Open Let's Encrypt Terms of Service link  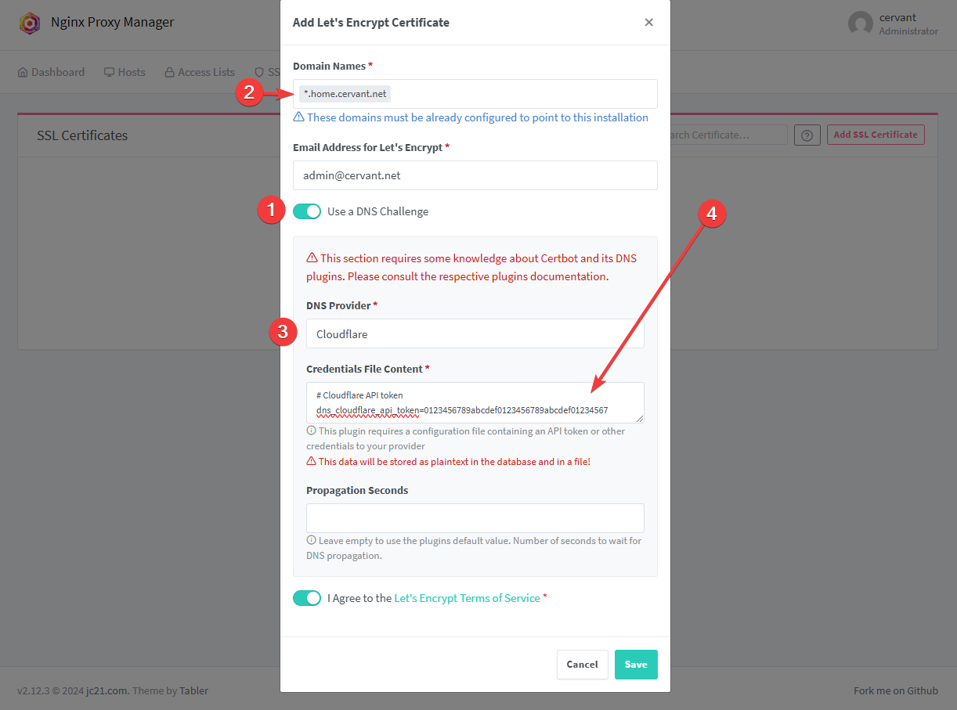467,598
